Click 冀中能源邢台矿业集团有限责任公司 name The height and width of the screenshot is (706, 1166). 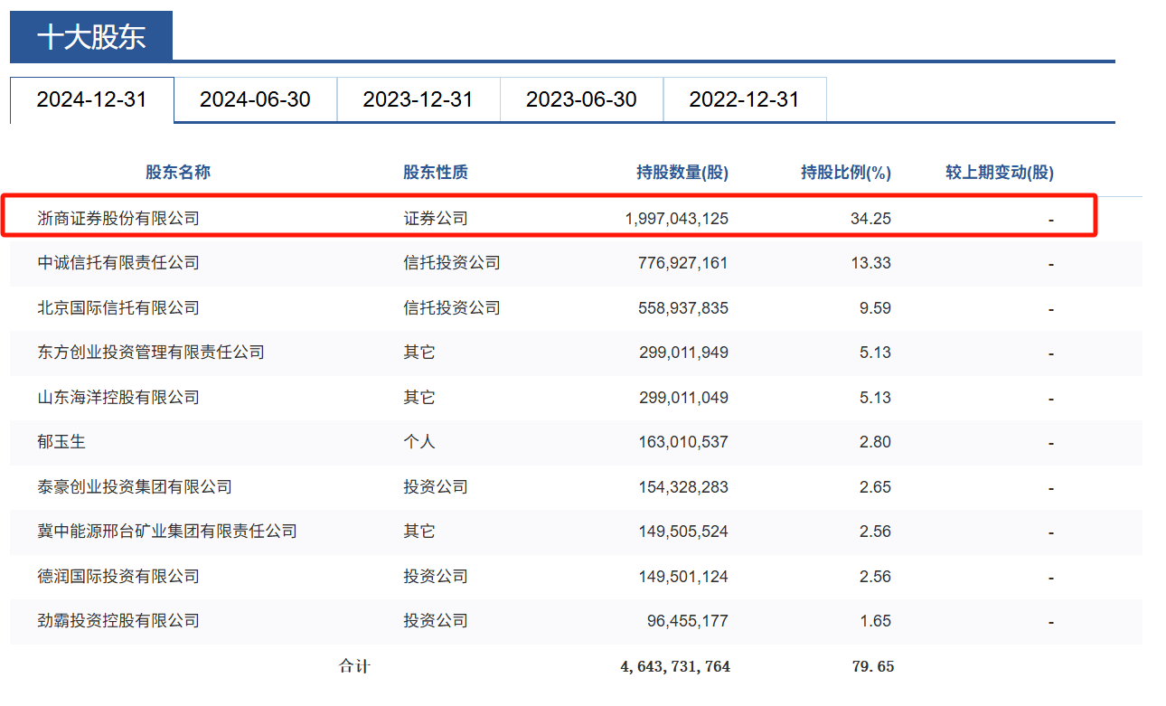(x=167, y=532)
